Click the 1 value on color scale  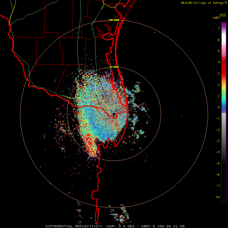coord(219,96)
